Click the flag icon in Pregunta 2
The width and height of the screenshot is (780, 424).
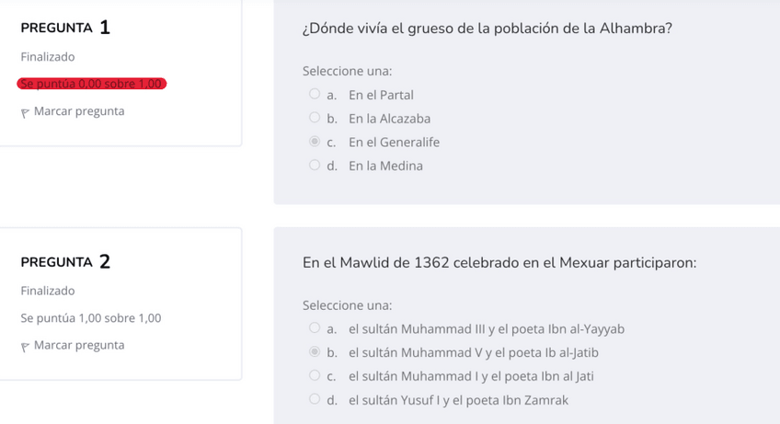pos(26,346)
